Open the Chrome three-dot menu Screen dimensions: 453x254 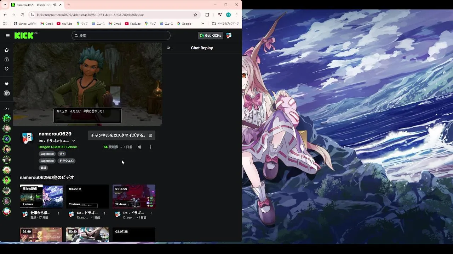tap(237, 15)
